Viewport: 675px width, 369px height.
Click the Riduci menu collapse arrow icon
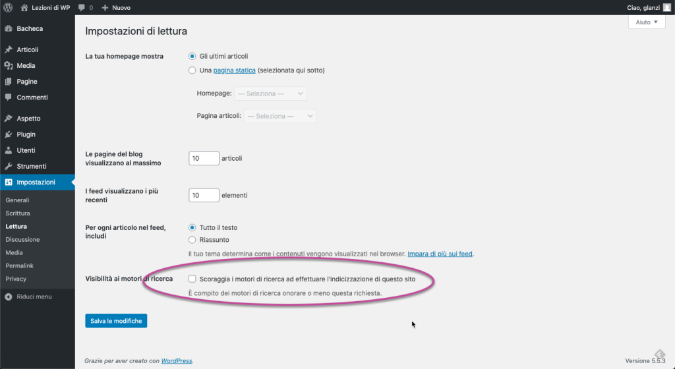(8, 297)
